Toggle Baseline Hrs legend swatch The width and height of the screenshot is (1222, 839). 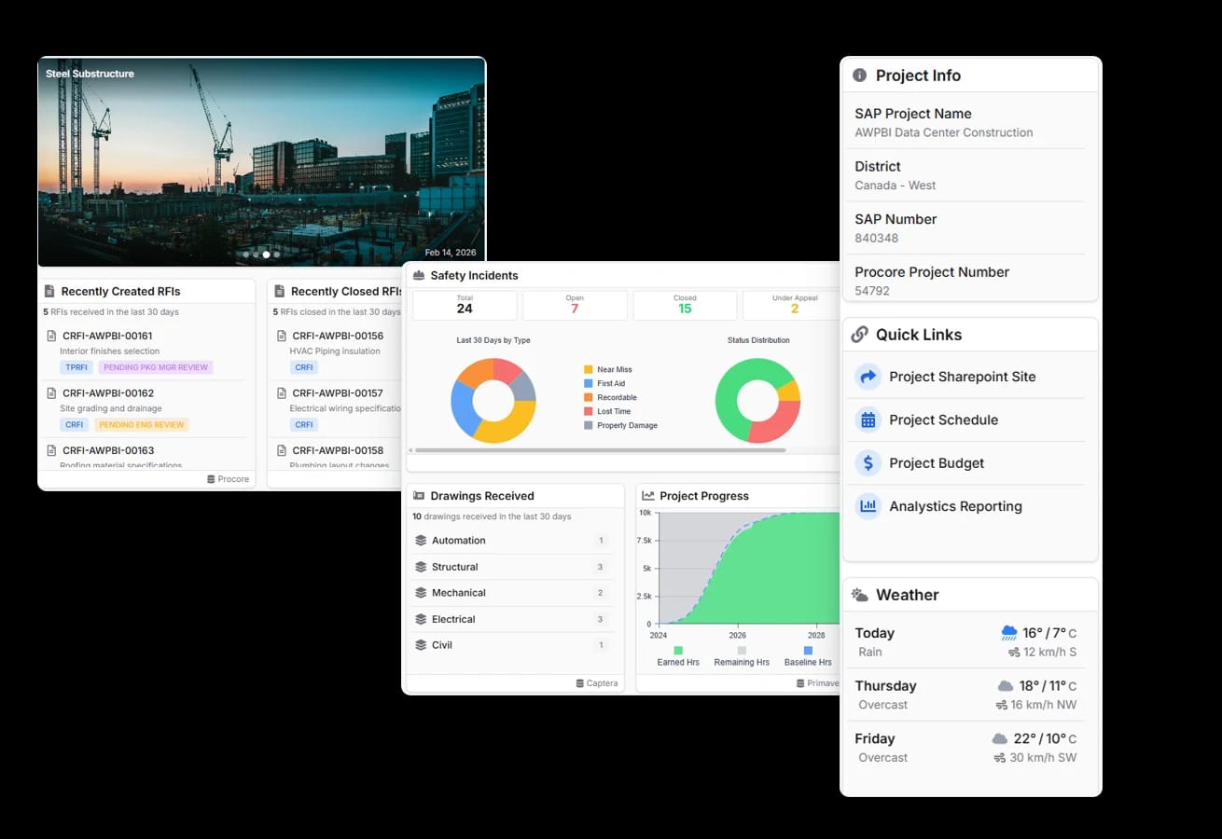point(808,650)
